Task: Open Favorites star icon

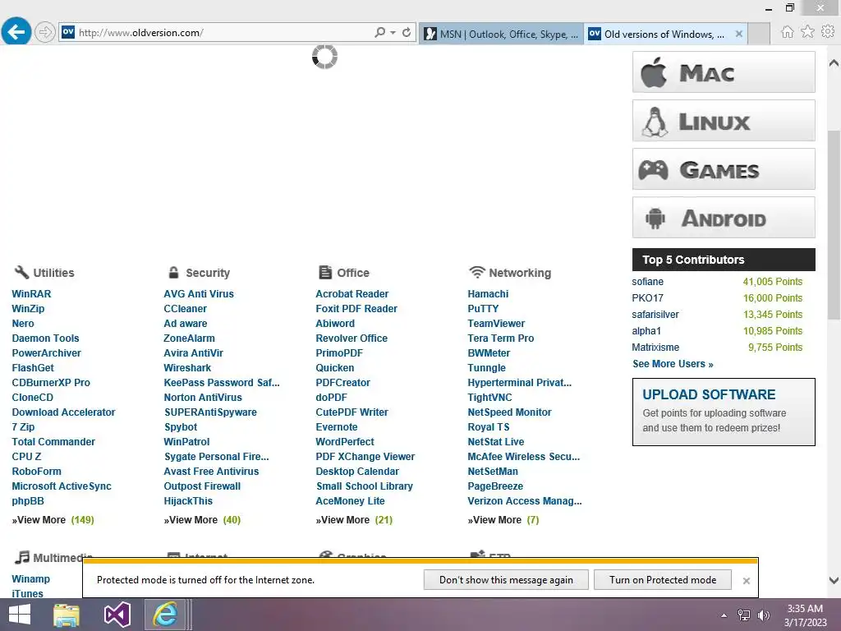Action: (x=807, y=32)
